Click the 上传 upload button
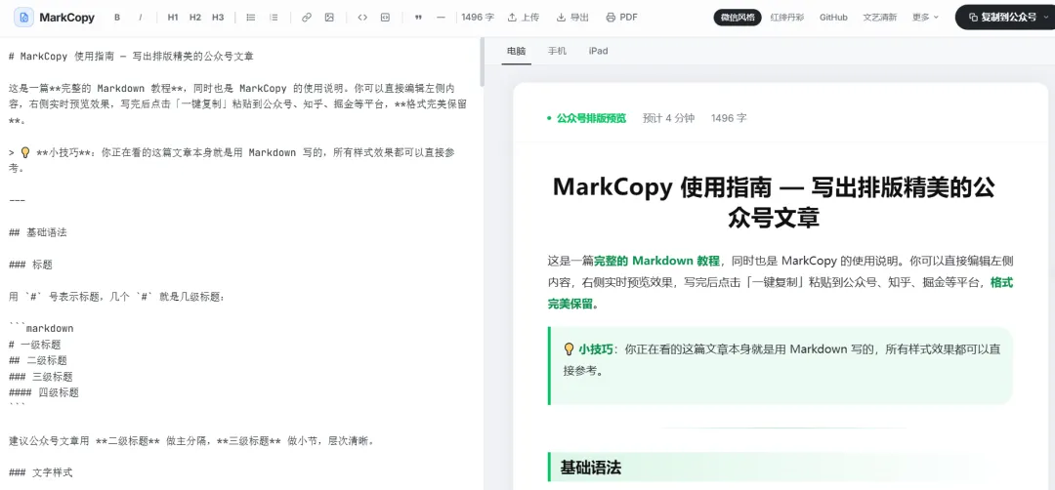 tap(523, 18)
